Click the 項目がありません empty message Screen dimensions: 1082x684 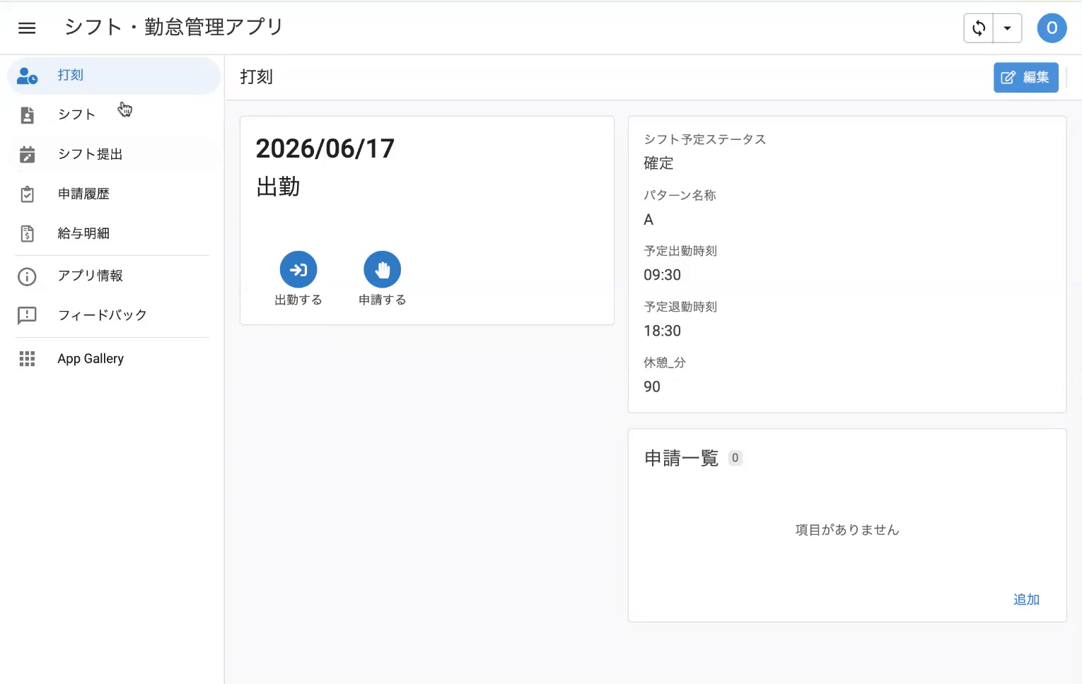(847, 530)
